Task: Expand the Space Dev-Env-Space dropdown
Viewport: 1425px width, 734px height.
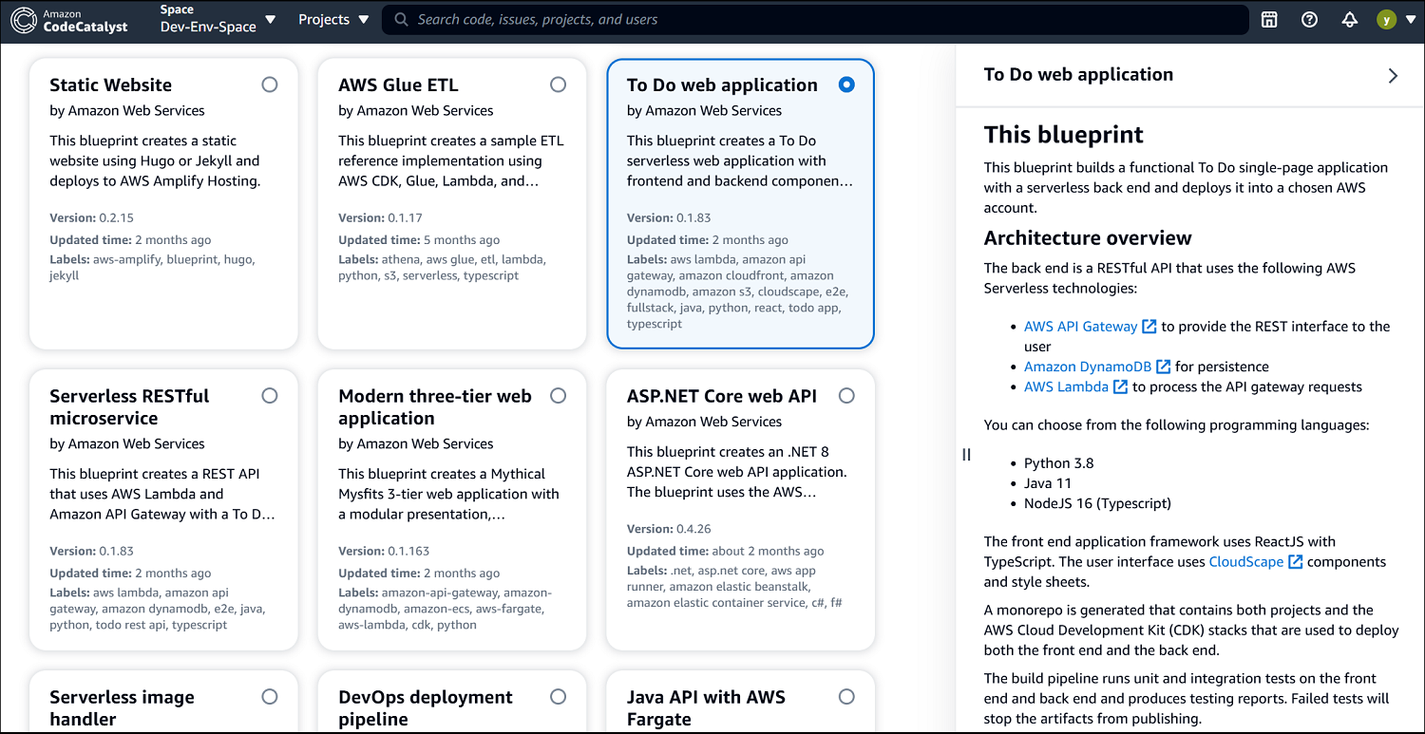Action: [218, 20]
